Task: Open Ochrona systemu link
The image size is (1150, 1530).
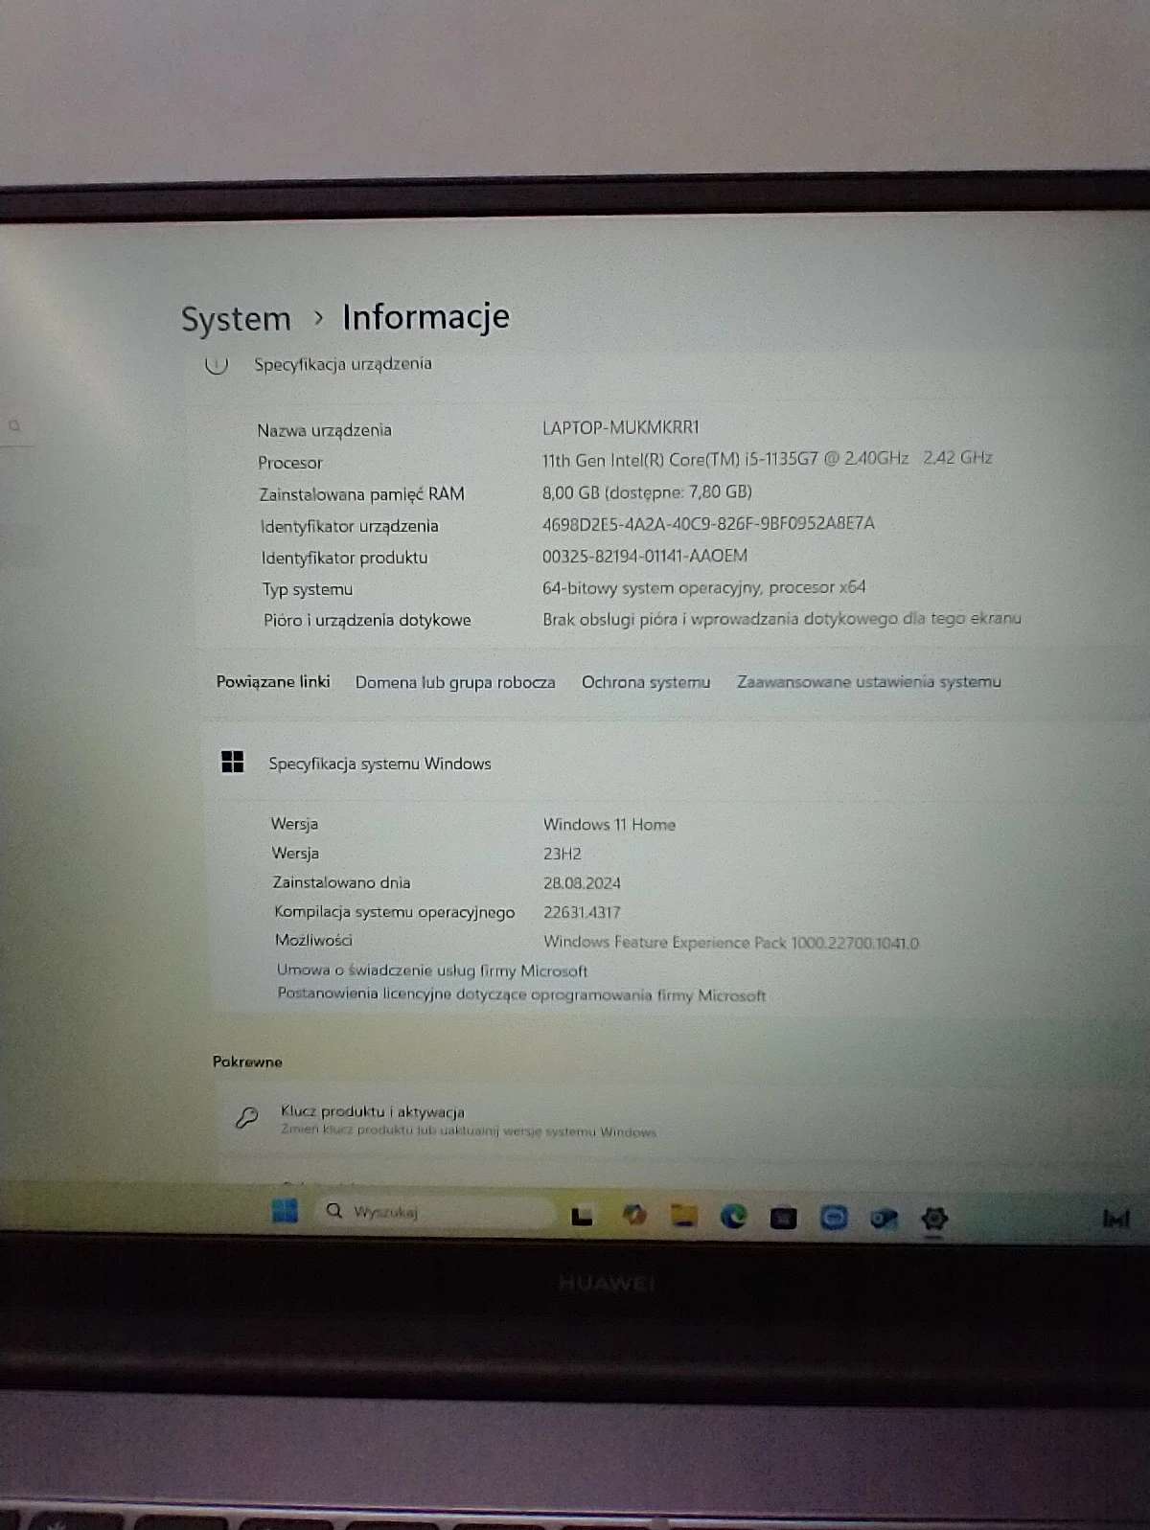Action: [646, 682]
